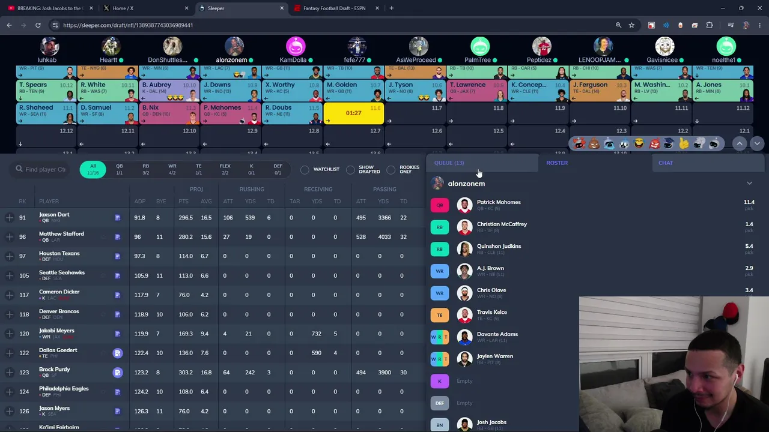Add Matthew Stafford to the queue
769x432 pixels.
[x=9, y=237]
